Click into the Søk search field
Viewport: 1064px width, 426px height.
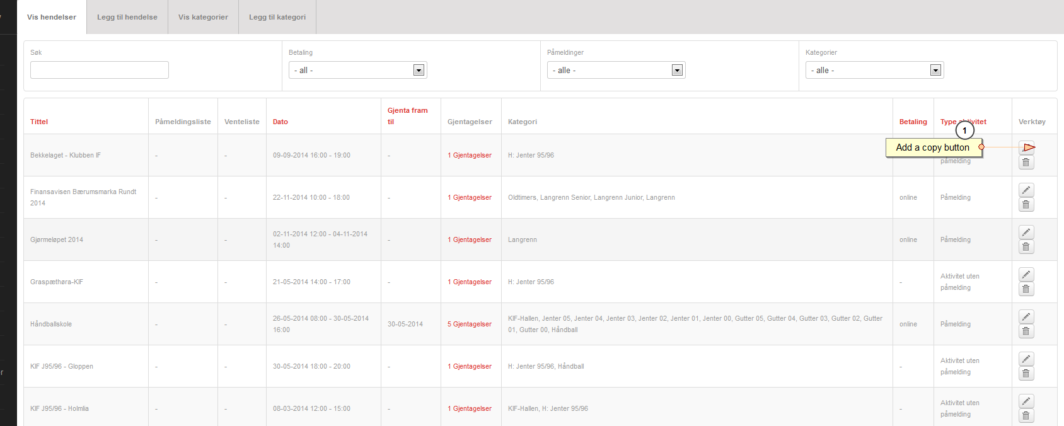click(100, 70)
